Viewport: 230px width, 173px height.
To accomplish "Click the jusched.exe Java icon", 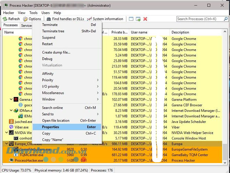I will pos(11,122).
